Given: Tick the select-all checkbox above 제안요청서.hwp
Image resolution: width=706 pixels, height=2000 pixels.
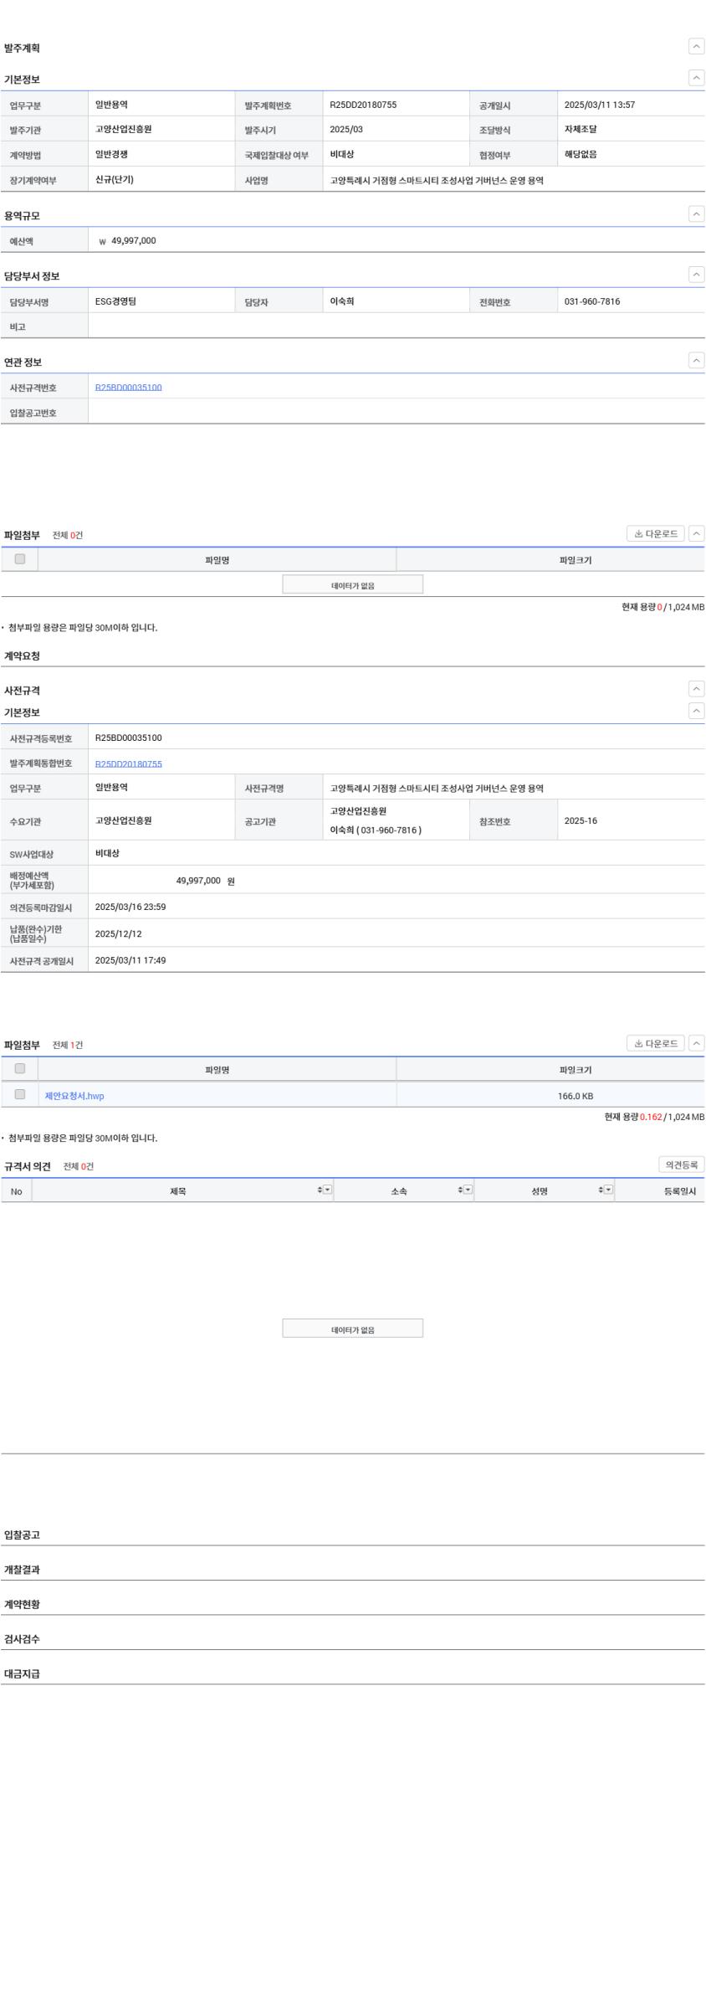Looking at the screenshot, I should click(20, 1069).
